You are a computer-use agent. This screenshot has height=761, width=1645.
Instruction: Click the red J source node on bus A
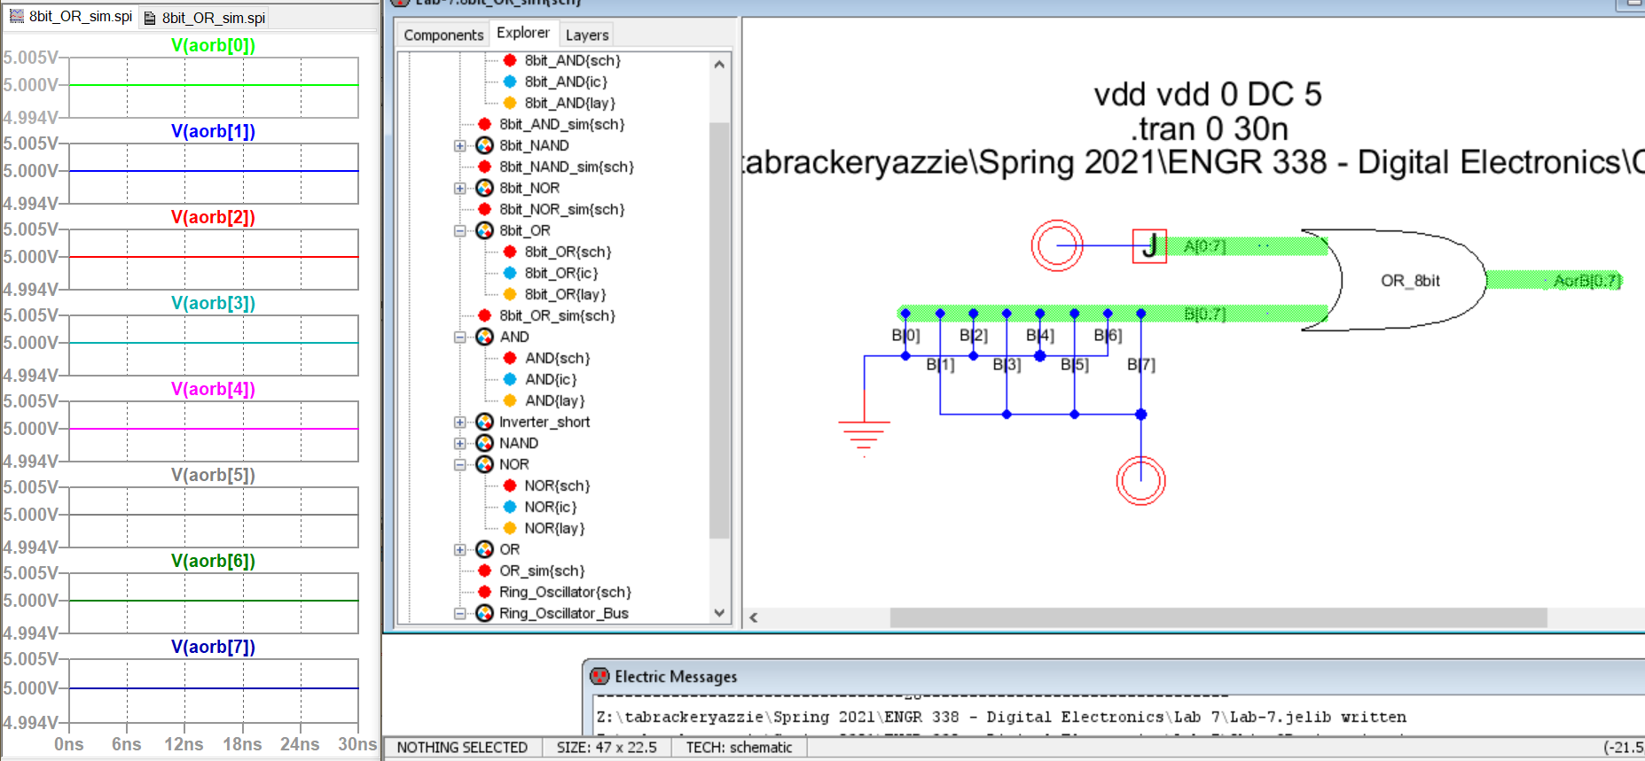coord(1149,245)
